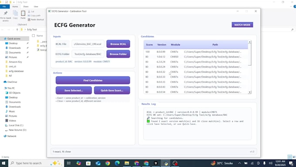Viewport: 296px width, 167px height.
Task: Expand breadcrumb chevron before Ecfg Tool
Action: 25,29
